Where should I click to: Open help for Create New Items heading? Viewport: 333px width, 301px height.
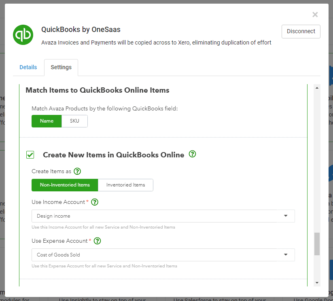(x=192, y=154)
